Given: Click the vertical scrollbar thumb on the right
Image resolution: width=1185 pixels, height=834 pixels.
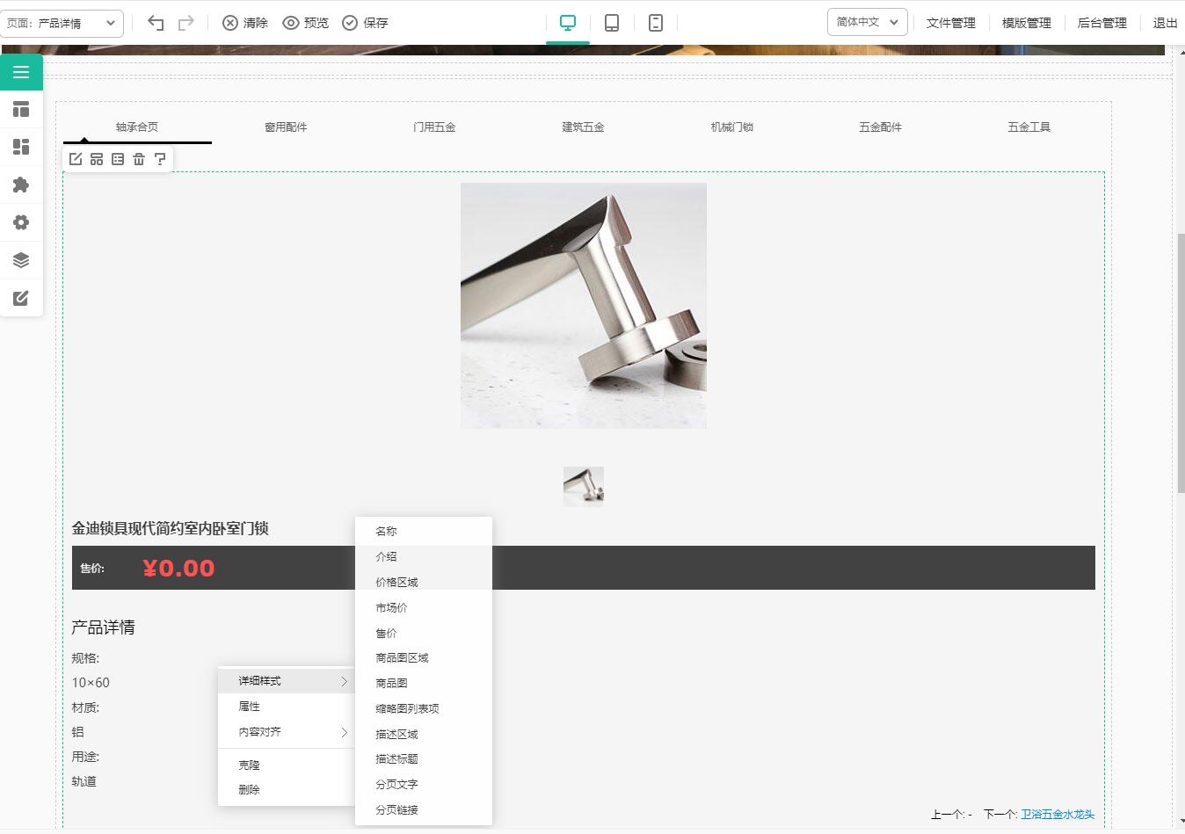Looking at the screenshot, I should coord(1181,362).
